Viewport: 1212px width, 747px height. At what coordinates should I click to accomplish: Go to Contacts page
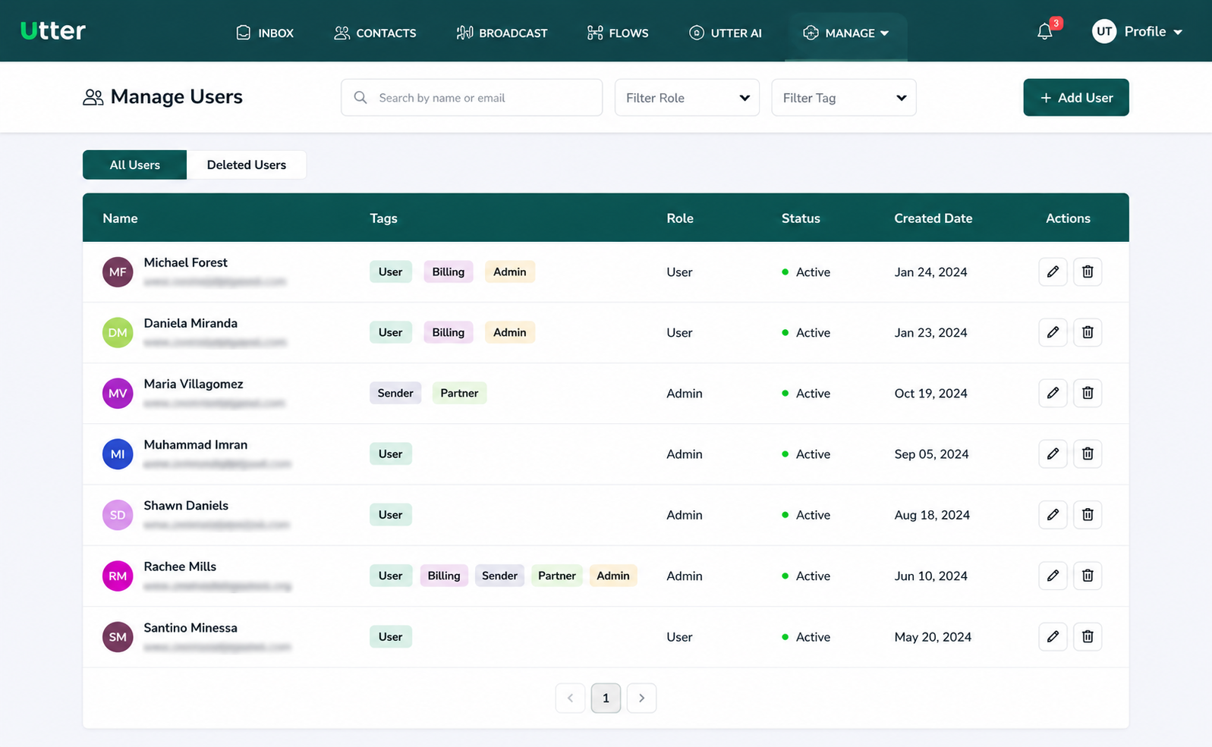(375, 33)
